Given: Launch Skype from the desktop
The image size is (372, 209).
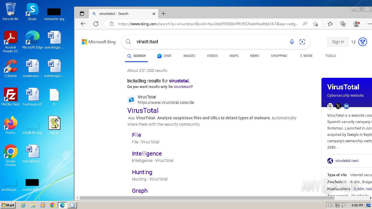Looking at the screenshot, I should click(x=32, y=12).
